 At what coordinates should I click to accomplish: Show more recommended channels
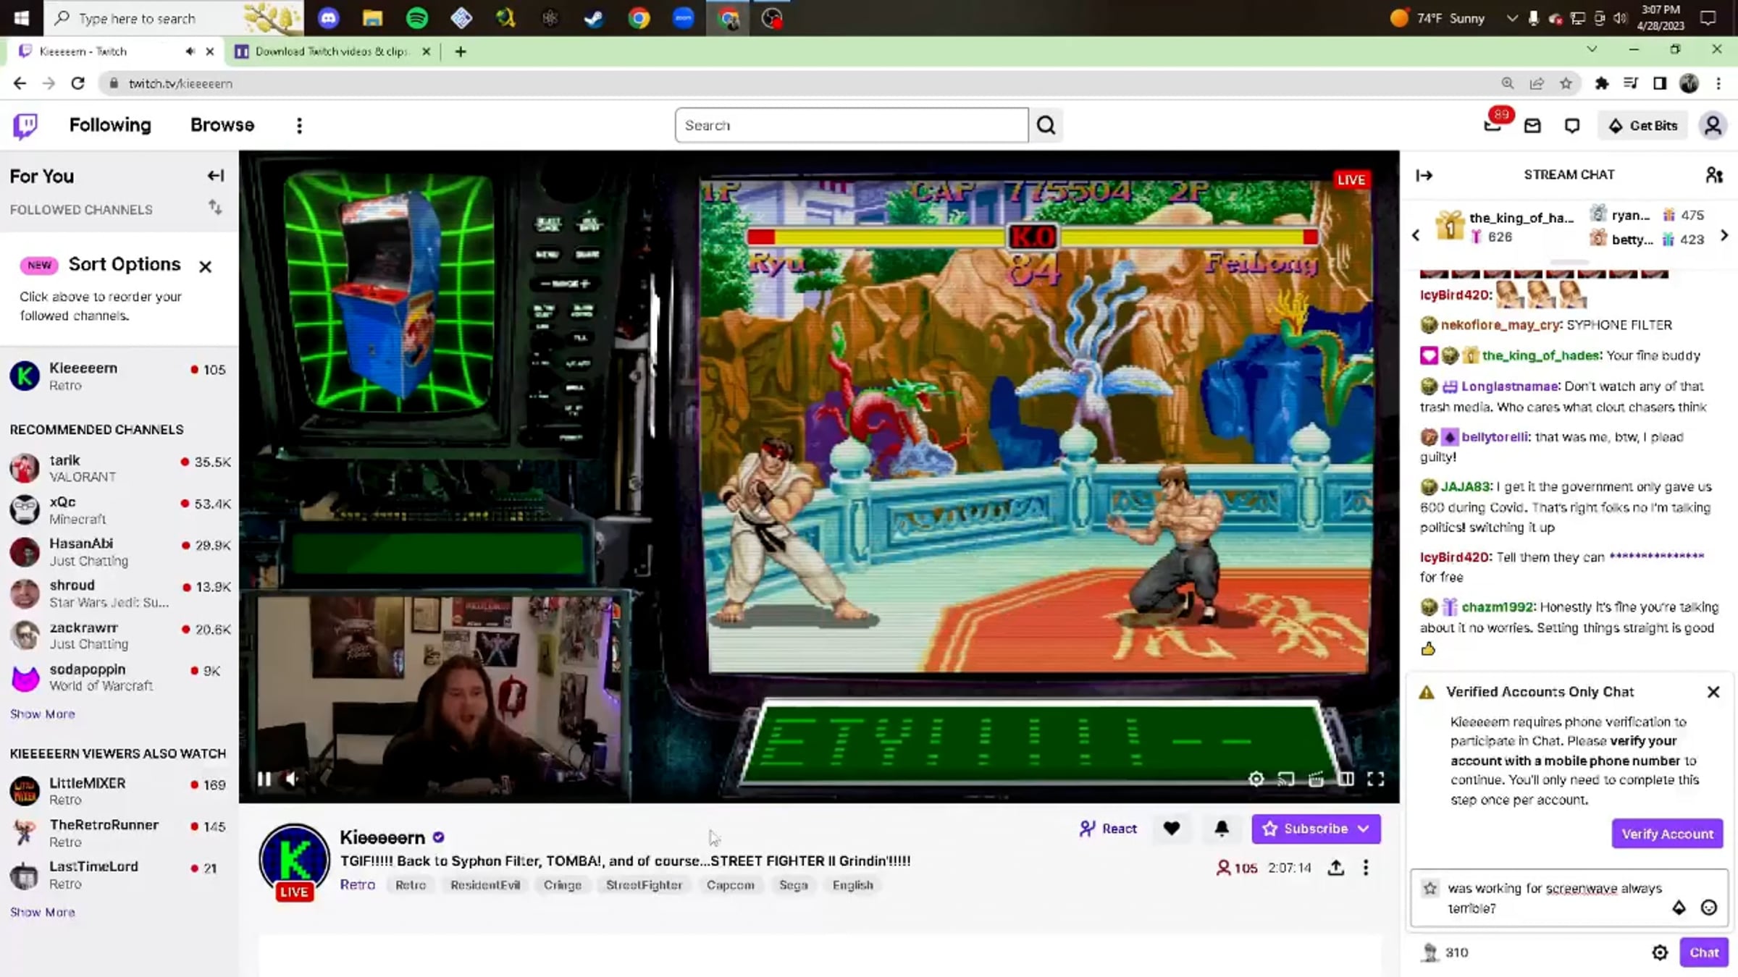pyautogui.click(x=43, y=714)
